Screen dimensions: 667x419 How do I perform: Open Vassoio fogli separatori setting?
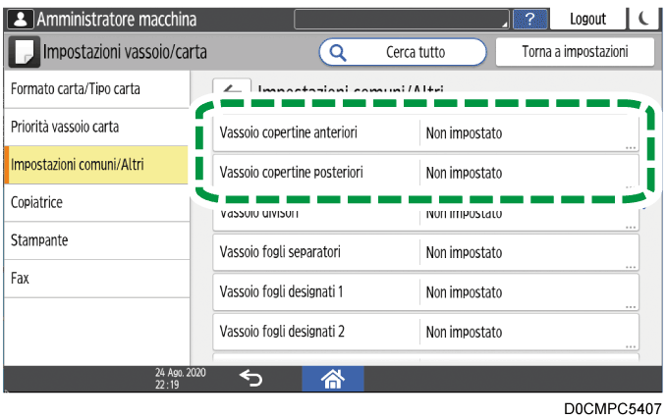tap(425, 252)
